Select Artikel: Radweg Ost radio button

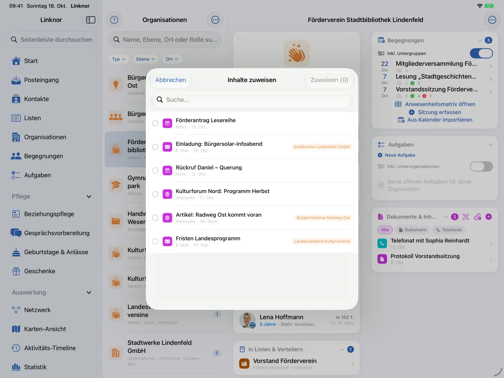[x=155, y=218]
